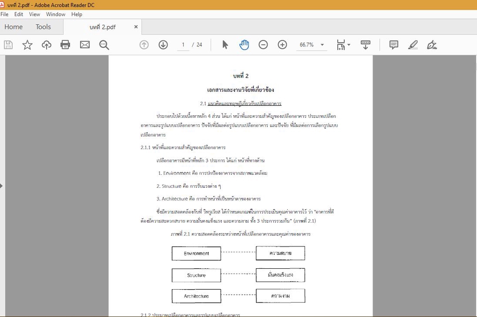The height and width of the screenshot is (317, 477).
Task: Go to previous page arrow
Action: coord(144,45)
